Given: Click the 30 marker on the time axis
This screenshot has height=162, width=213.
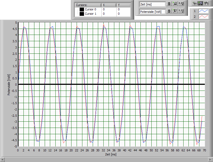Looking at the screenshot, I should (x=98, y=150).
